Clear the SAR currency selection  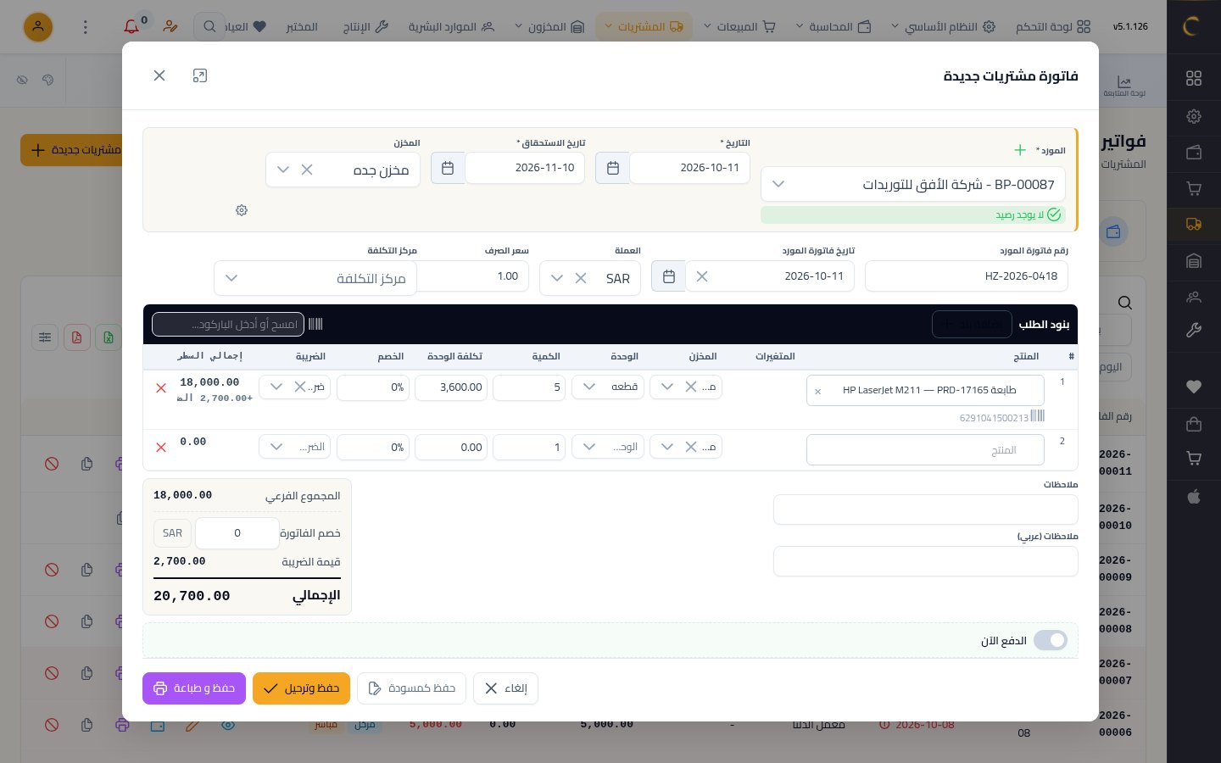(x=581, y=278)
